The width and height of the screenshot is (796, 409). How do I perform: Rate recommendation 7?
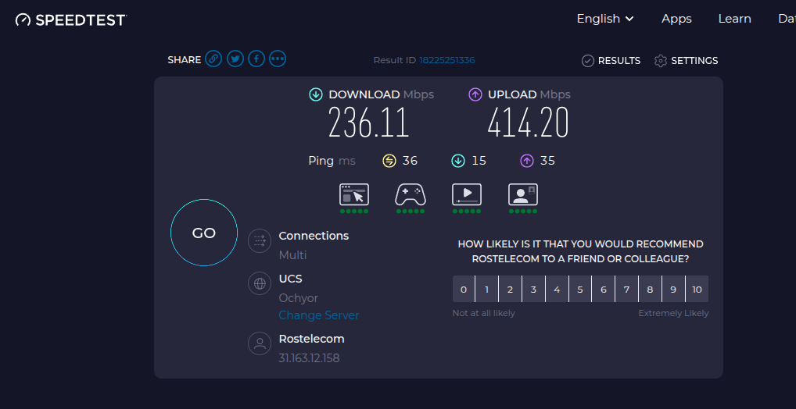click(x=627, y=290)
